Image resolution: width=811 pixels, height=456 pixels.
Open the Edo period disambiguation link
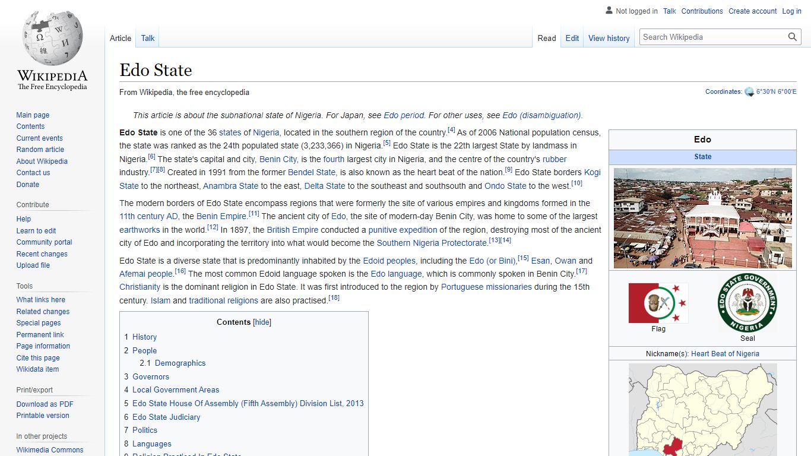404,115
